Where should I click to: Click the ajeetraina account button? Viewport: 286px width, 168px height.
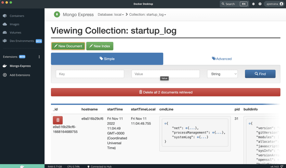coord(275,4)
